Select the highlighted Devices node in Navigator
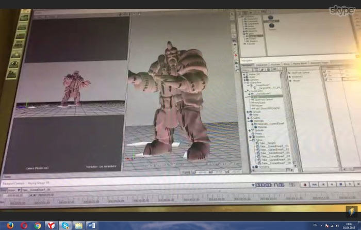The height and width of the screenshot is (230, 361). (x=266, y=96)
